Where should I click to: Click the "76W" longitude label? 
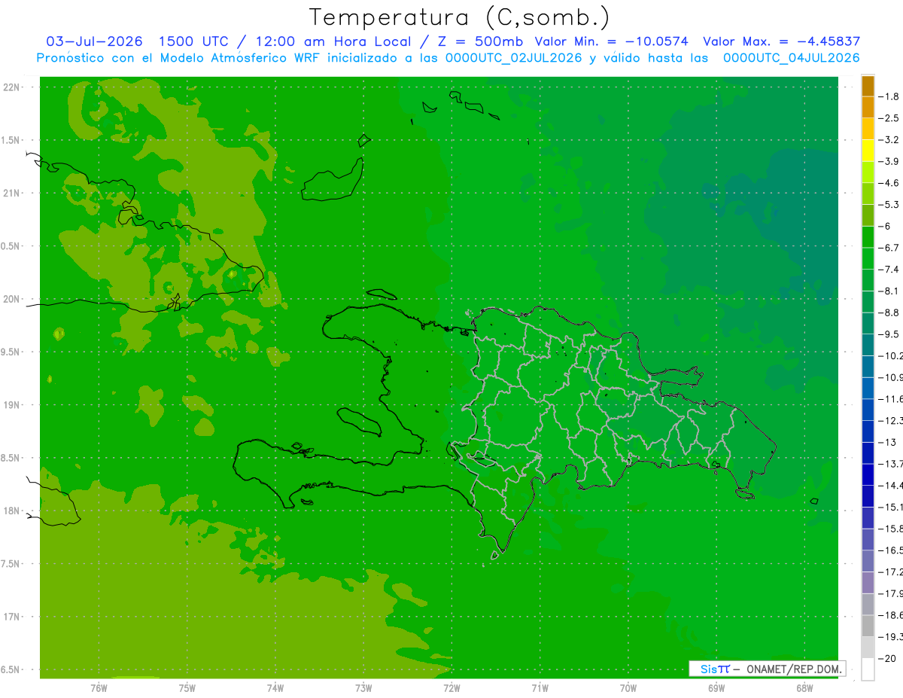[x=99, y=688]
